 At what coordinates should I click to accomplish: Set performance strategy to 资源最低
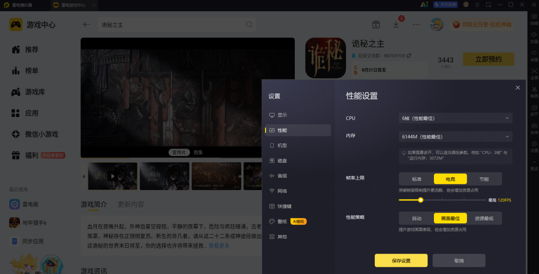pos(484,218)
